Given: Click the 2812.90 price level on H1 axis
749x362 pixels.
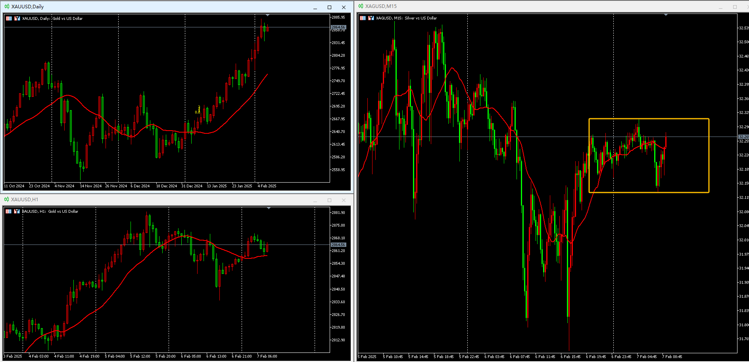Looking at the screenshot, I should (338, 340).
